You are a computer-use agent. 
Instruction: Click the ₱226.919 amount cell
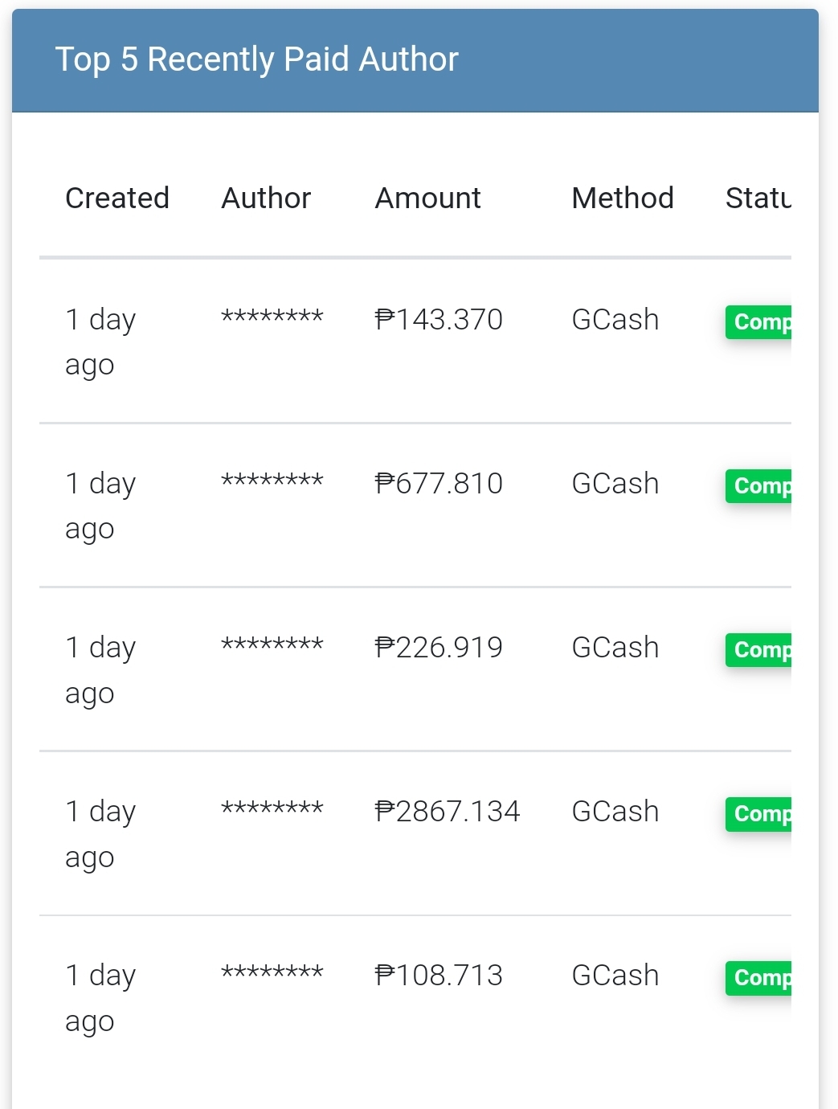tap(439, 648)
